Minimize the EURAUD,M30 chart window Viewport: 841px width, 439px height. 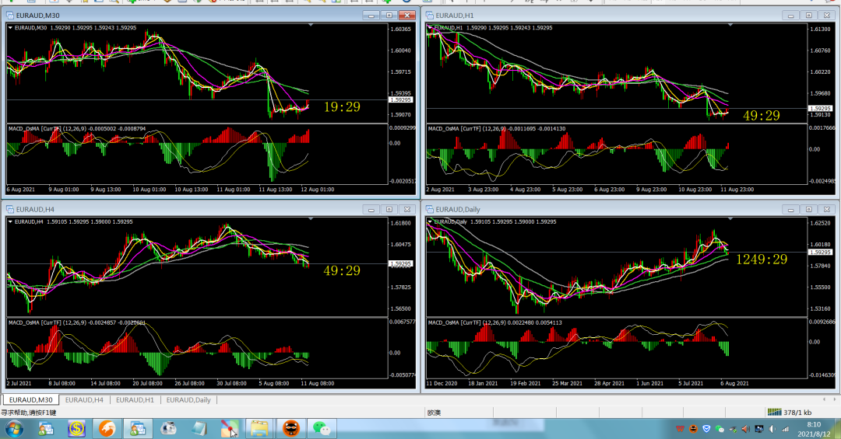371,16
